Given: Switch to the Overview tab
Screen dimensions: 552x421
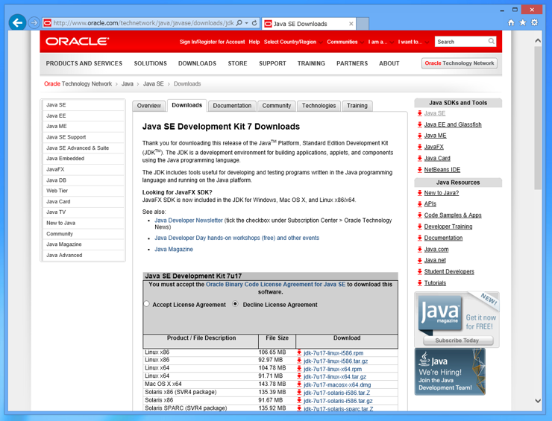Looking at the screenshot, I should tap(149, 106).
